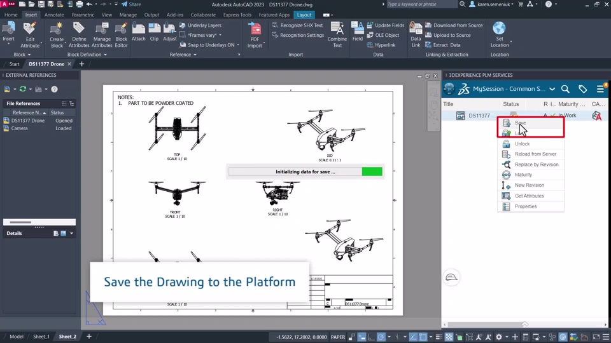The image size is (611, 343).
Task: Click the Adjust tool
Action: 169,32
